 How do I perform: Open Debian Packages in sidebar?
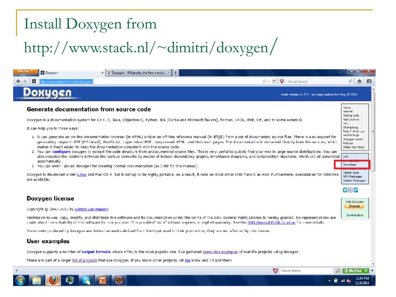click(354, 180)
